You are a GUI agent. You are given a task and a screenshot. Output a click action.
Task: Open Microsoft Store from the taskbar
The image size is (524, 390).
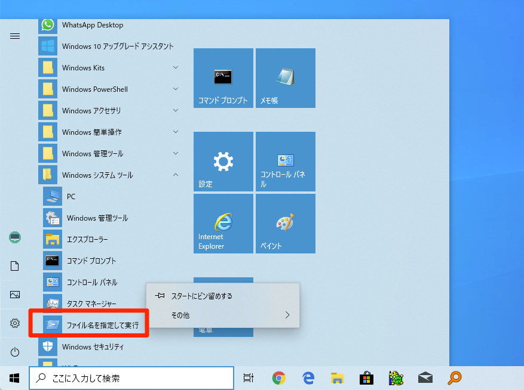tap(367, 378)
